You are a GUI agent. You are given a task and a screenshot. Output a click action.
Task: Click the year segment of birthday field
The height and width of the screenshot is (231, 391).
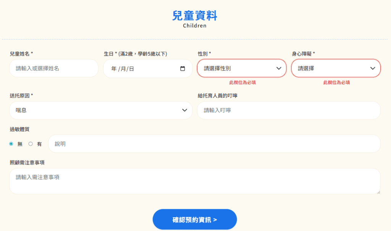[114, 69]
